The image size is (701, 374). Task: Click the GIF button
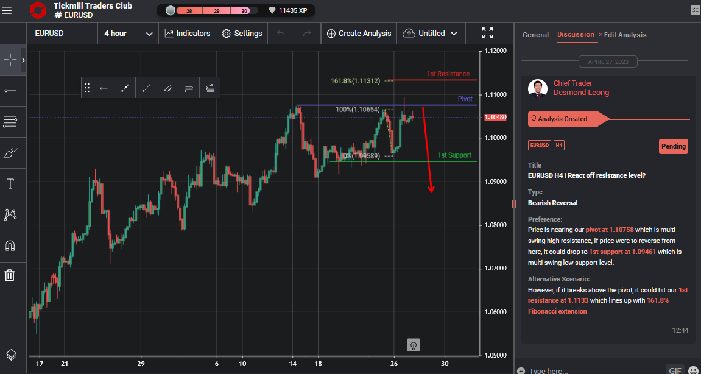click(674, 370)
